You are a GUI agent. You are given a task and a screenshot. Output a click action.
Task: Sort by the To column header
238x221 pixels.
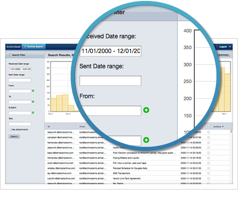coord(49,127)
